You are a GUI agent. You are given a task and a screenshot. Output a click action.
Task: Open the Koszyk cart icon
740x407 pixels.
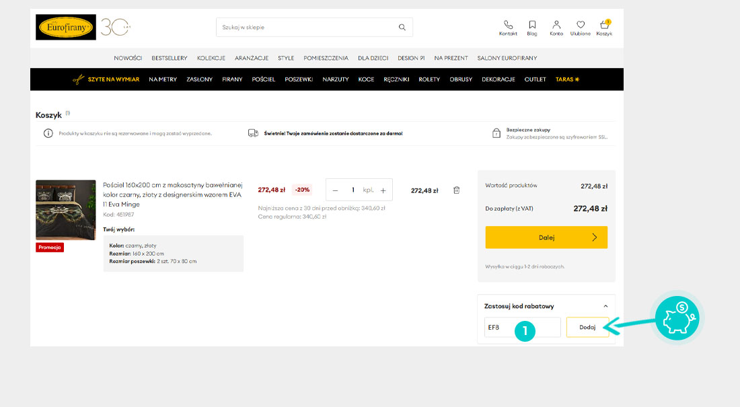(604, 26)
